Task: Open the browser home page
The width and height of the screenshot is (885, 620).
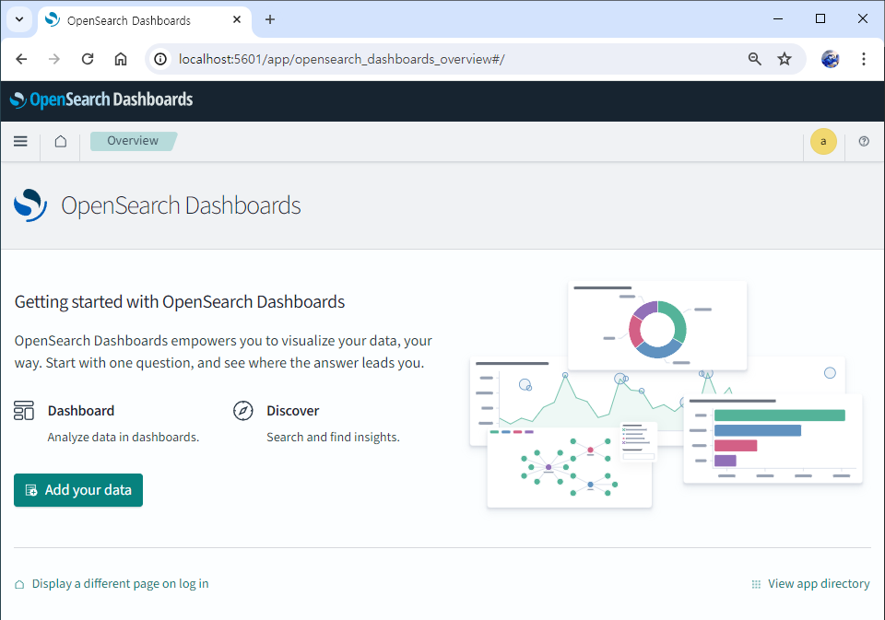Action: pyautogui.click(x=121, y=59)
